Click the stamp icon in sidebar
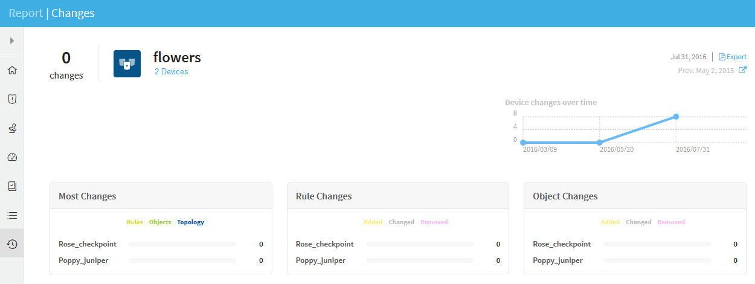Image resolution: width=755 pixels, height=284 pixels. click(x=11, y=128)
